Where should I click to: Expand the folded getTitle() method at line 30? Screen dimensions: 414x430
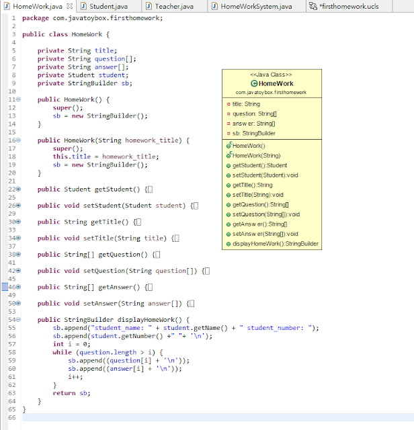(x=18, y=222)
